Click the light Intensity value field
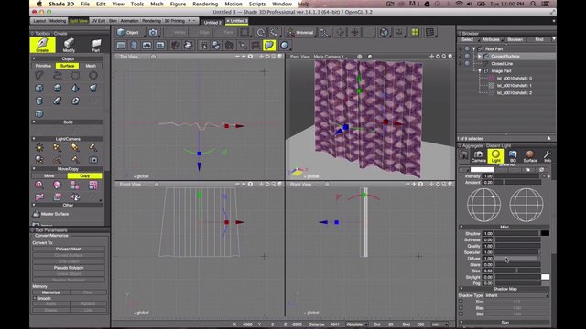 [x=488, y=176]
